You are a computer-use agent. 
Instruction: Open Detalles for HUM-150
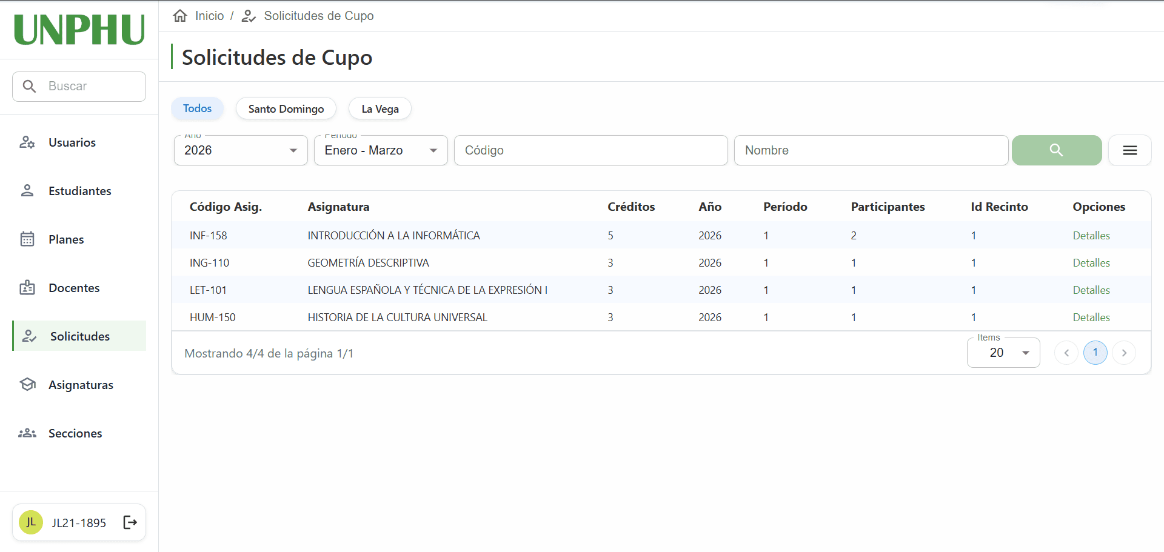click(1091, 317)
